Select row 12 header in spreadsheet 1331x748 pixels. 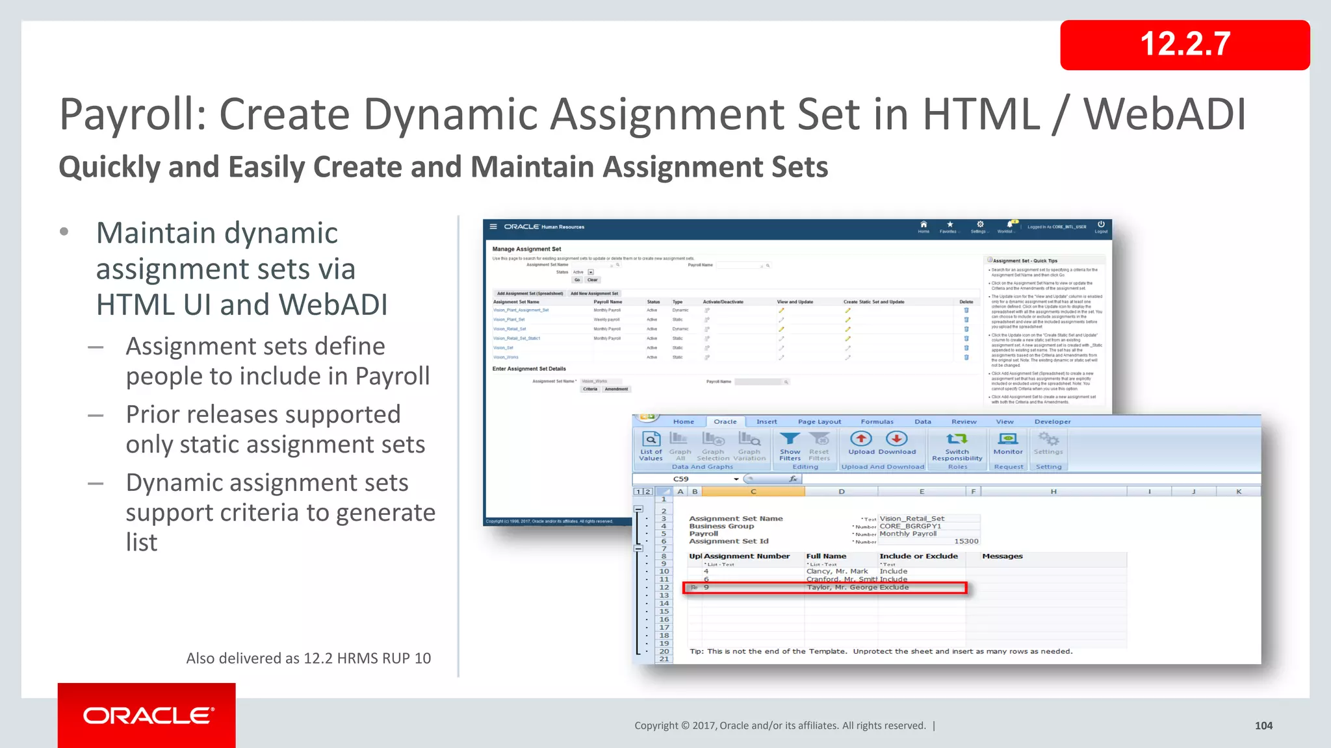(664, 587)
